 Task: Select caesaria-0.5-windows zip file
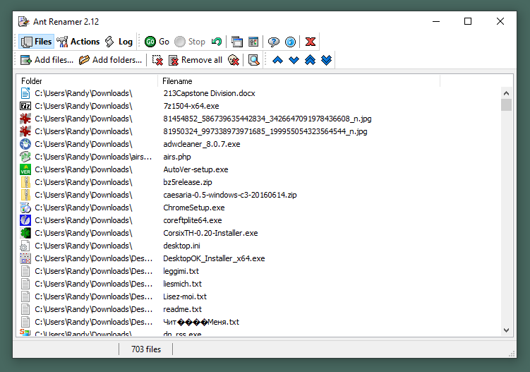pyautogui.click(x=230, y=195)
